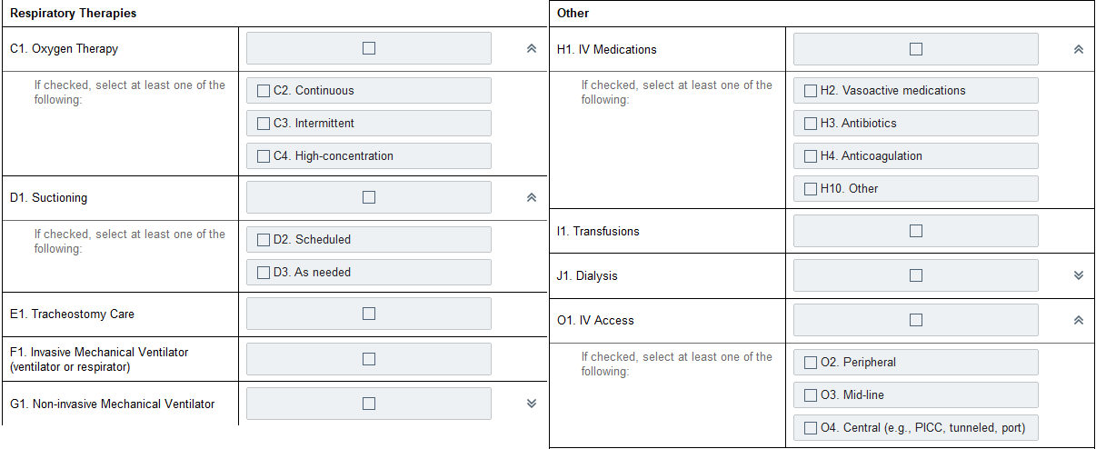This screenshot has width=1096, height=449.
Task: Check E1 Tracheostomy Care
Action: 369,314
